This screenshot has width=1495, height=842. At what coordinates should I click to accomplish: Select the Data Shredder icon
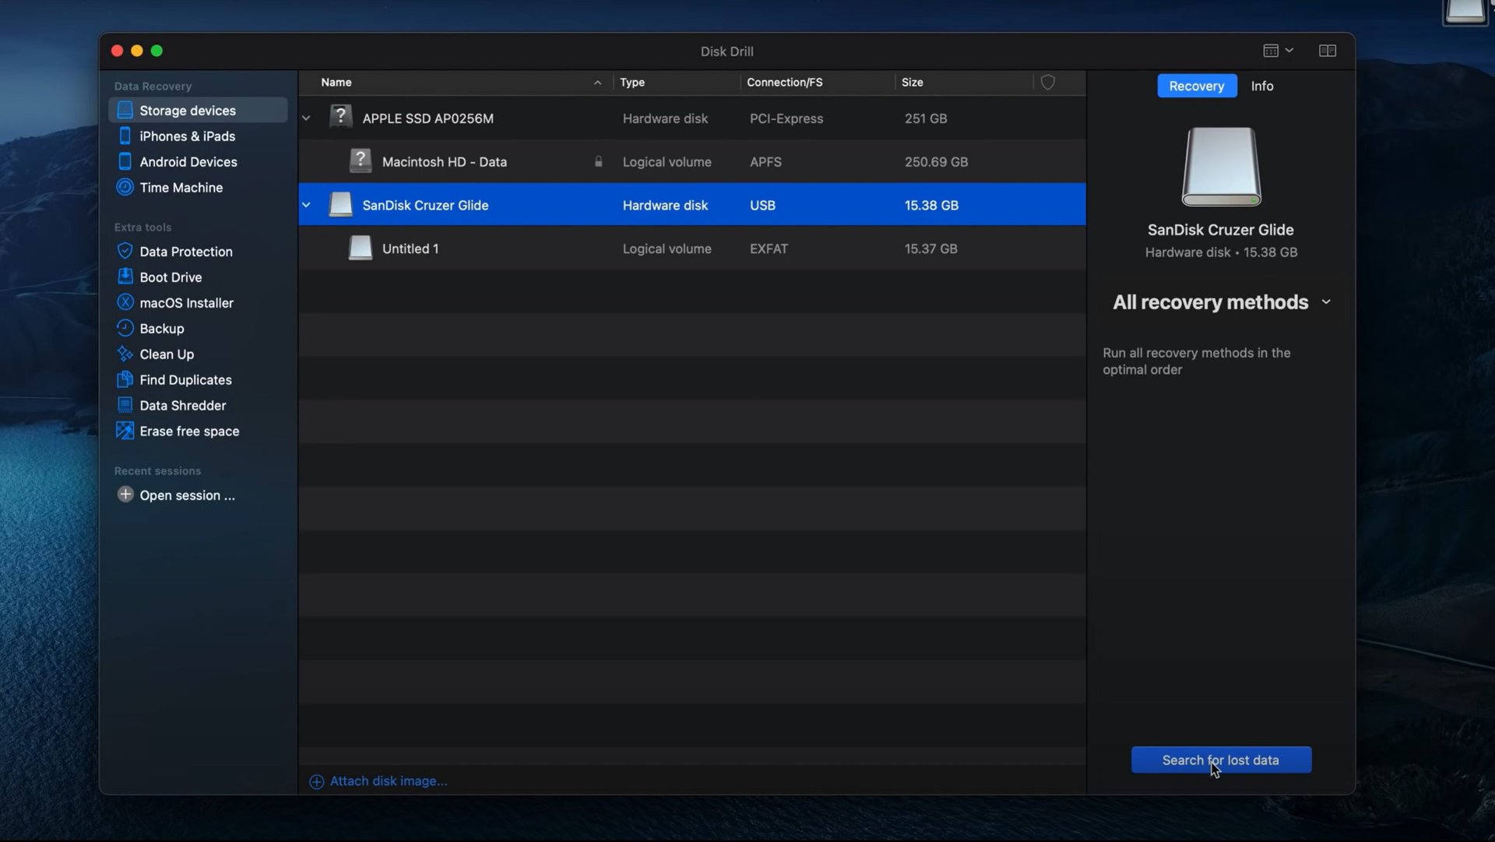click(123, 404)
